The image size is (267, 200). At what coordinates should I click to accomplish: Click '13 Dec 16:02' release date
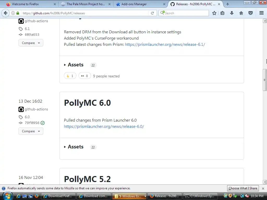(x=30, y=101)
